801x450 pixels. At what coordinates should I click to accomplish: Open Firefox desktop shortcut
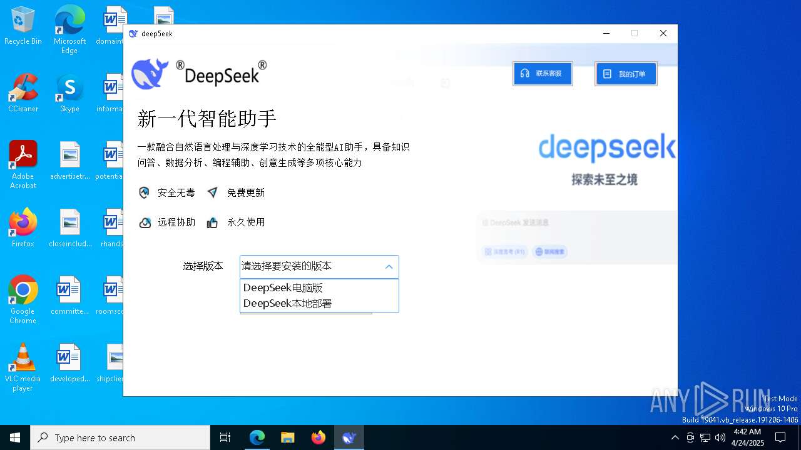tap(23, 227)
